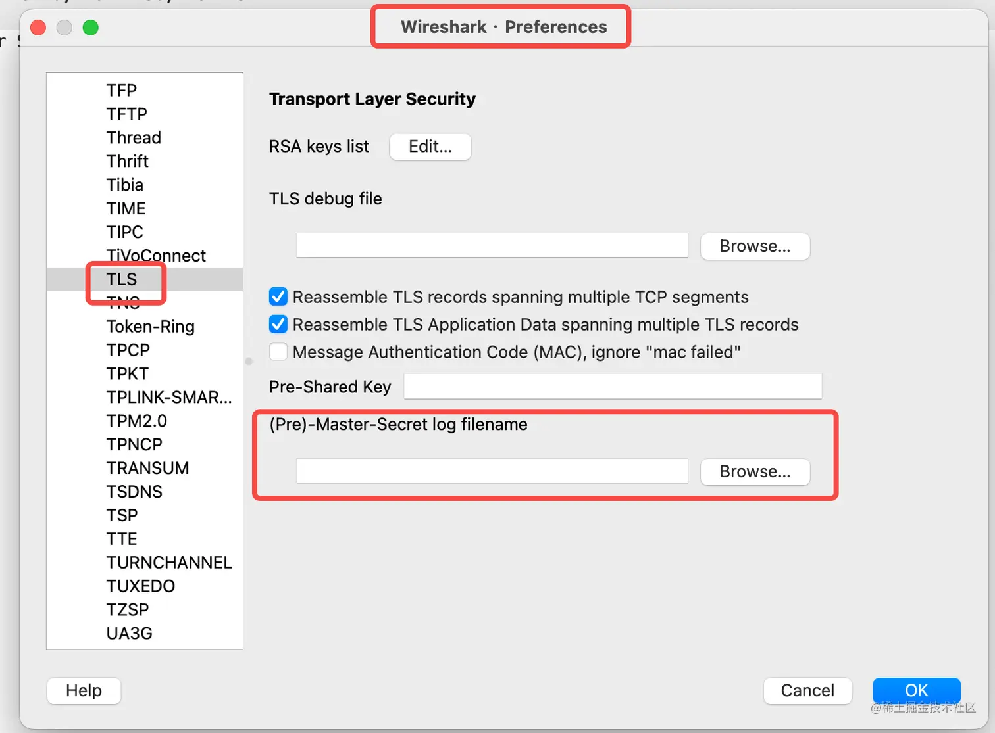Select Token-Ring protocol entry
Screen dimensions: 995x733
pyautogui.click(x=145, y=327)
